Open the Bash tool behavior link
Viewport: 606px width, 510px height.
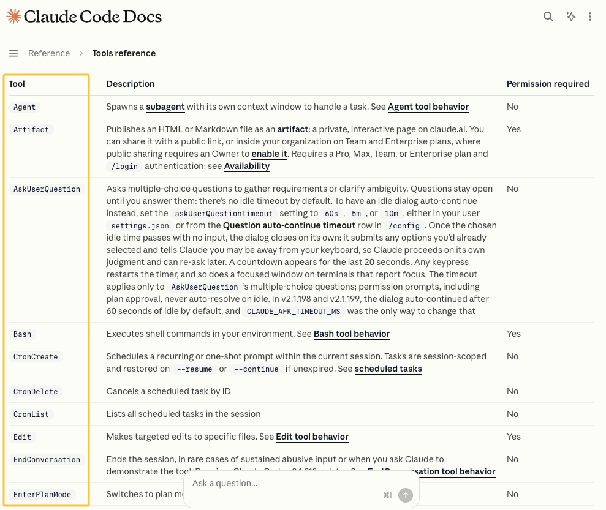click(x=352, y=334)
